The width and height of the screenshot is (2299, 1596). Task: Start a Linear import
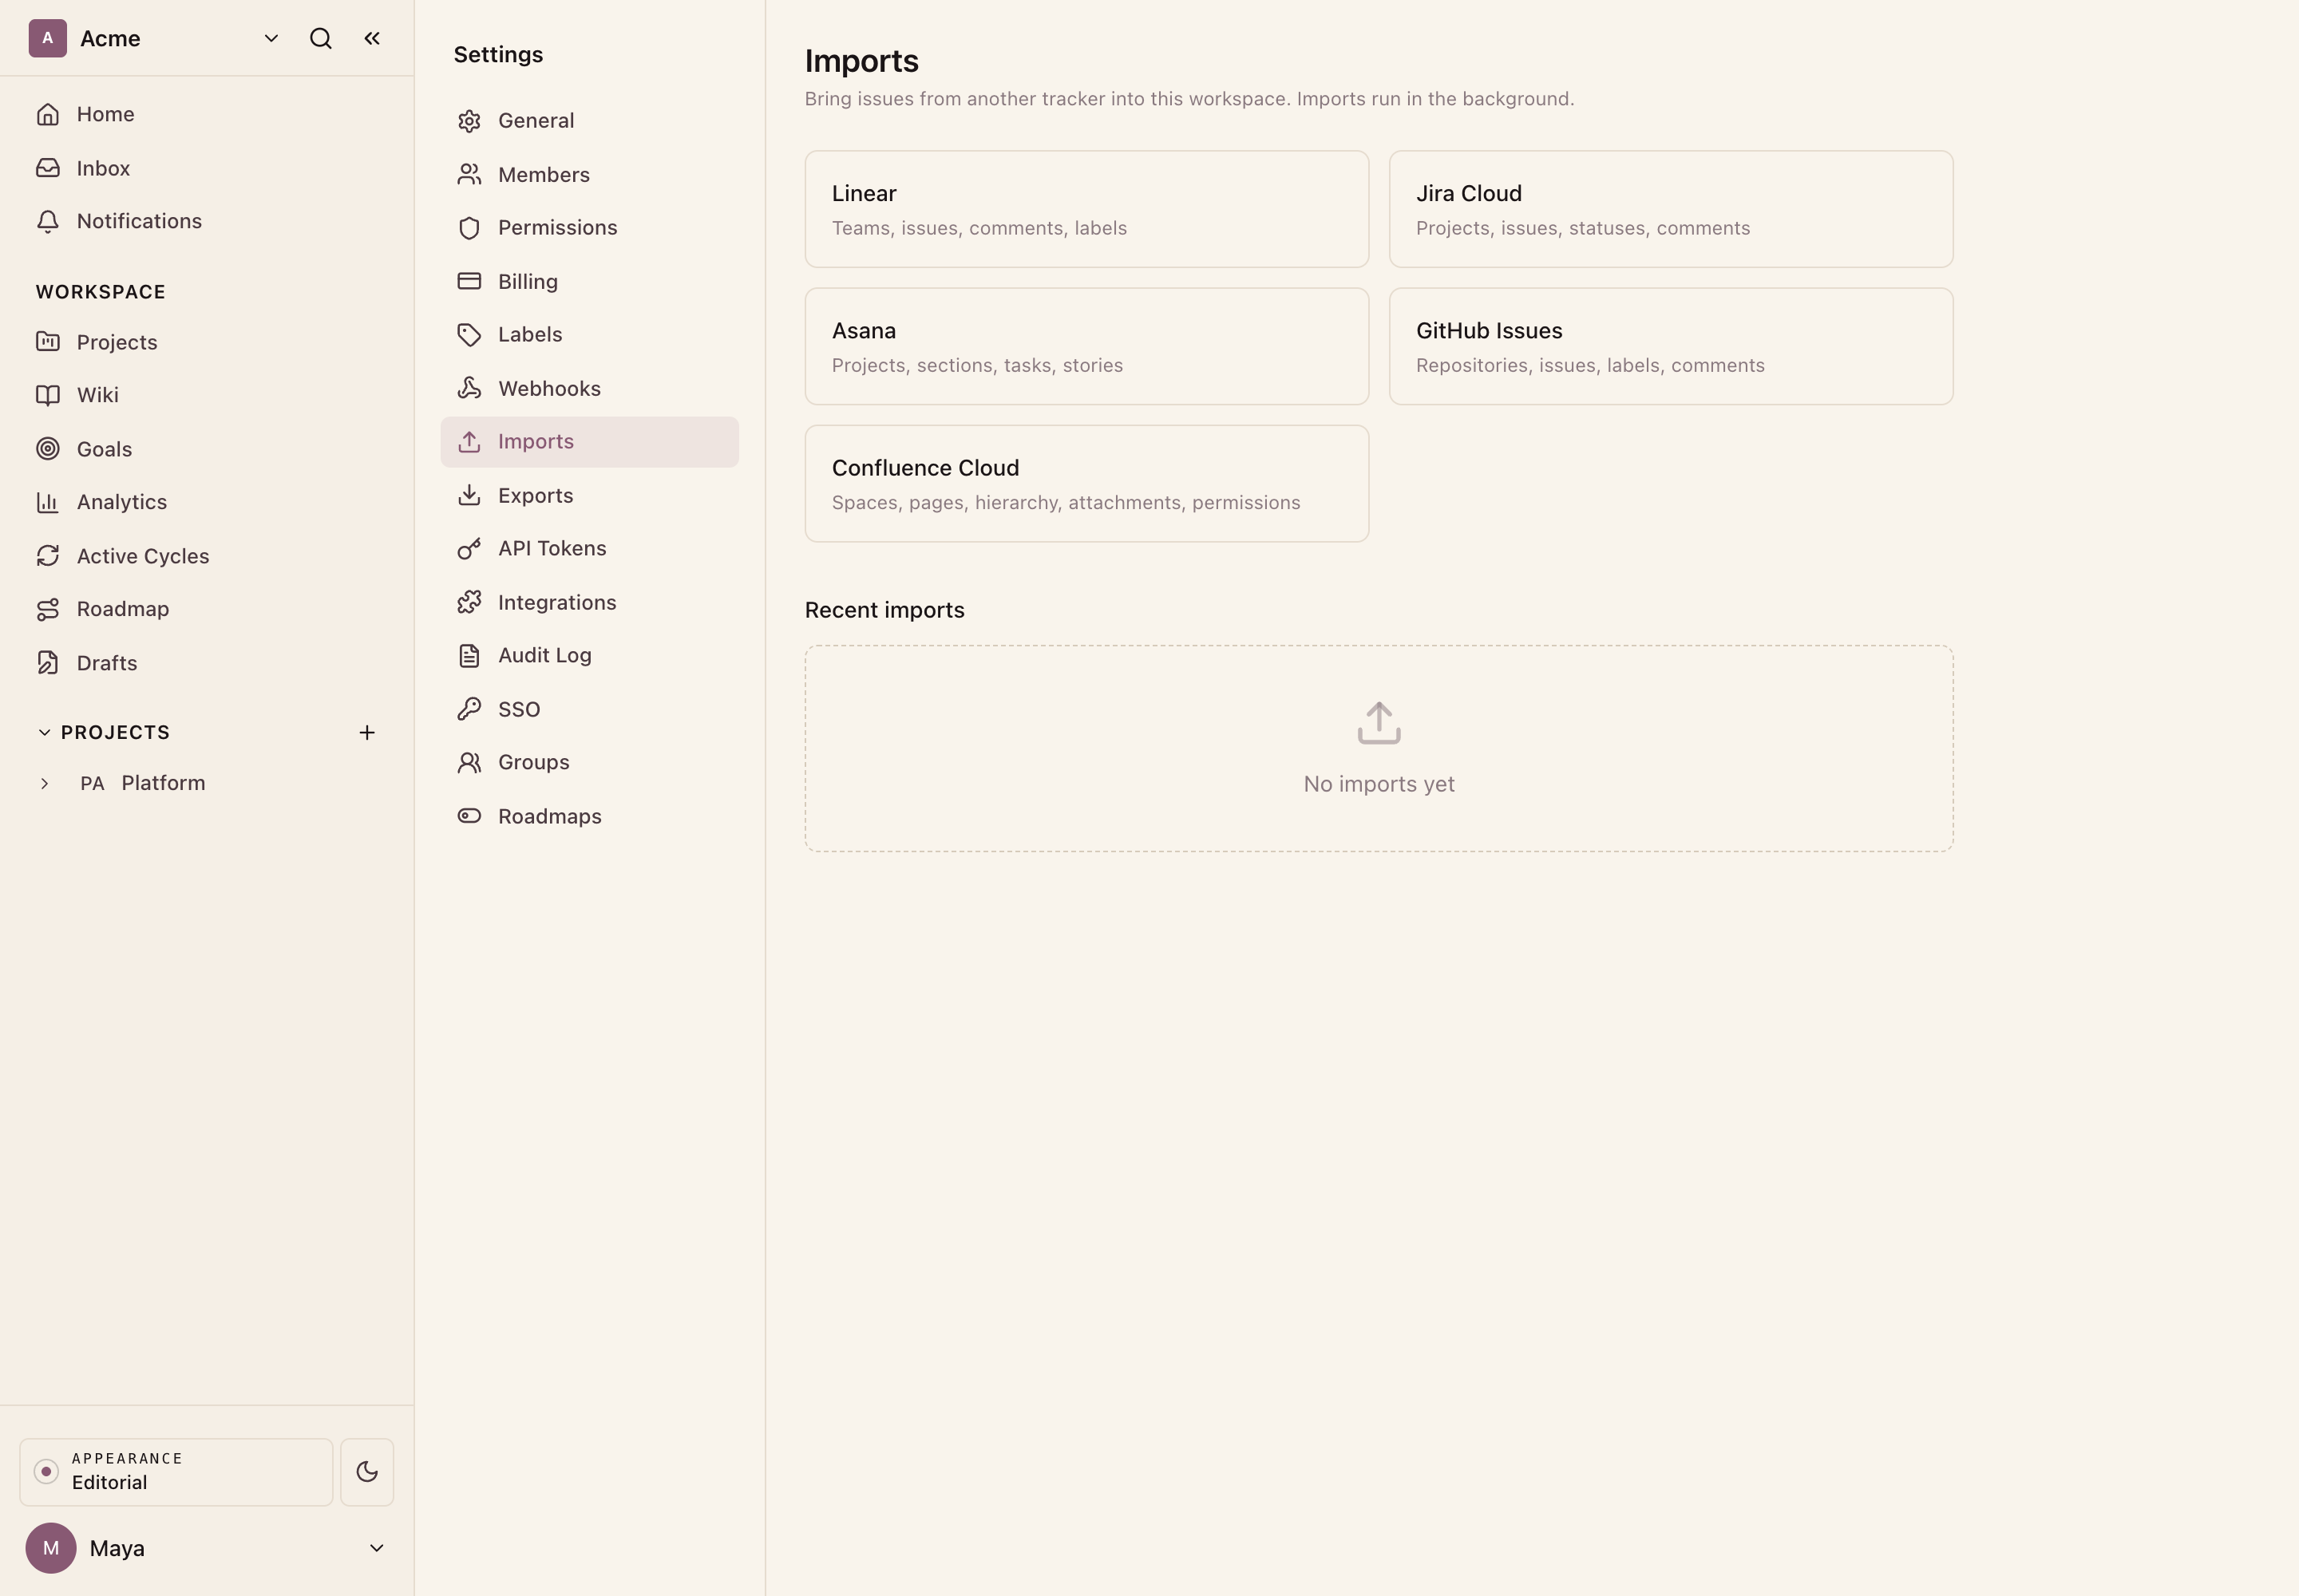point(1086,209)
